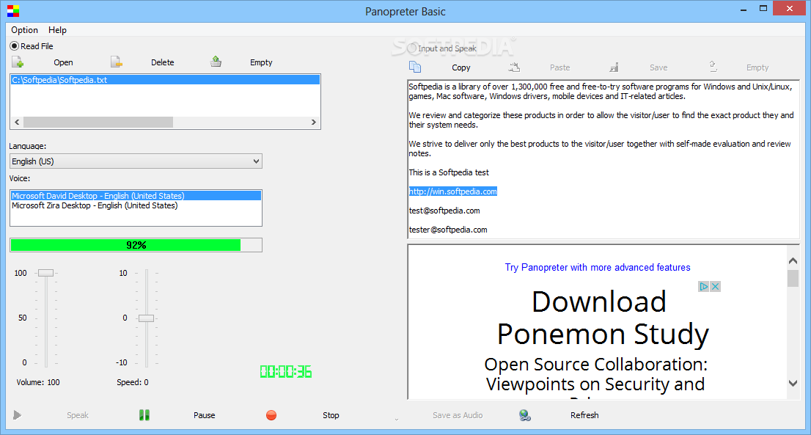Close the ad with X icon
The image size is (811, 435).
point(716,287)
